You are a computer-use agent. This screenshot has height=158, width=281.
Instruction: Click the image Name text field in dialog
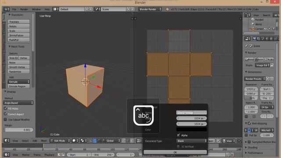pos(191,112)
